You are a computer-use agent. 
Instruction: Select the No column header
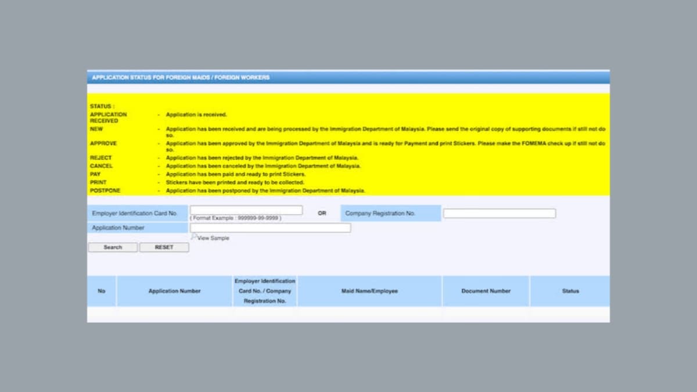(x=102, y=291)
